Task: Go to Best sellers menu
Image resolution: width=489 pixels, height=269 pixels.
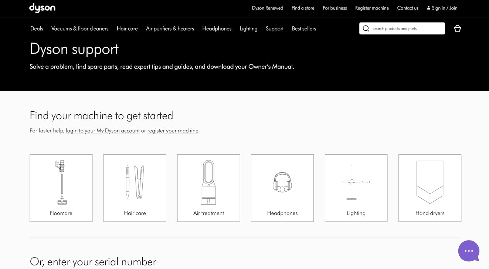Action: pos(304,28)
